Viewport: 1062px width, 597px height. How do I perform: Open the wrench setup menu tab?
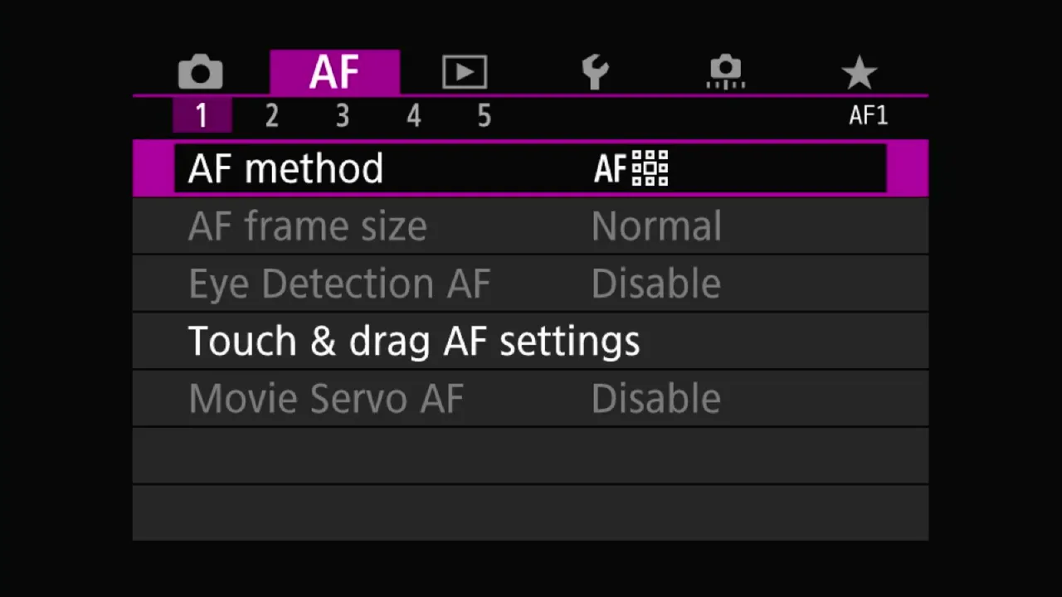coord(595,73)
